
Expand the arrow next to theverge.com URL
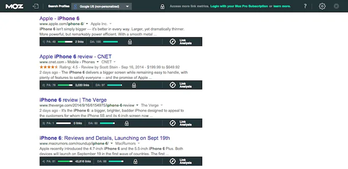click(137, 105)
